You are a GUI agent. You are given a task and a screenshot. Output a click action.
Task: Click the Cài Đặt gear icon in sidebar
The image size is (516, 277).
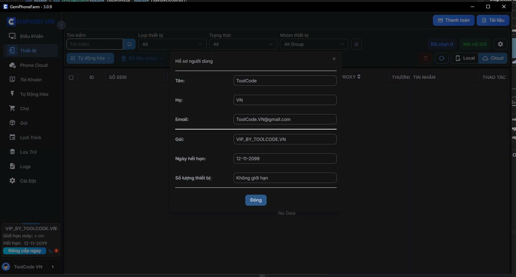pyautogui.click(x=12, y=181)
